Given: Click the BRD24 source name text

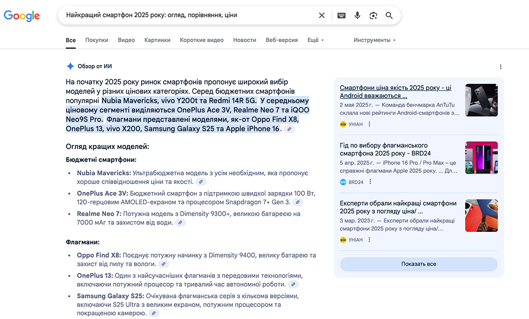Looking at the screenshot, I should pyautogui.click(x=356, y=182).
